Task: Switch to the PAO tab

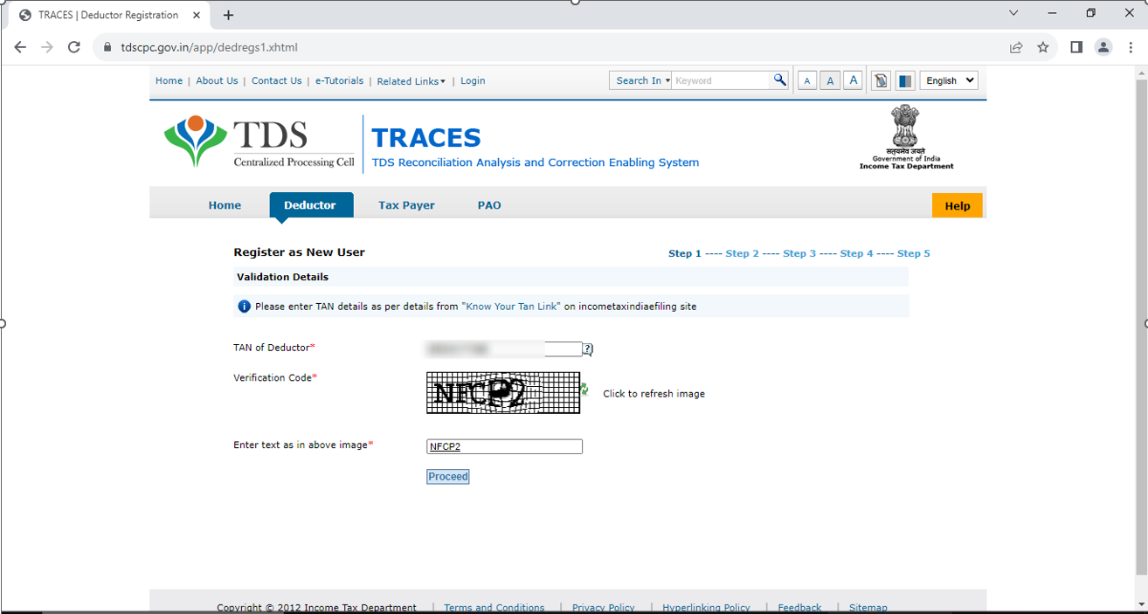Action: pyautogui.click(x=488, y=205)
